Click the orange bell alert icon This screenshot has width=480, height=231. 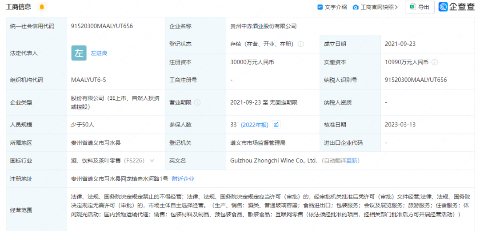(x=42, y=7)
